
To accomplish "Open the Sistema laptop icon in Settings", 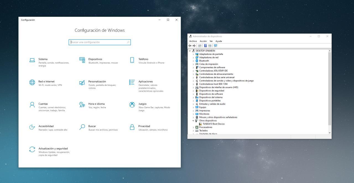I will click(32, 60).
